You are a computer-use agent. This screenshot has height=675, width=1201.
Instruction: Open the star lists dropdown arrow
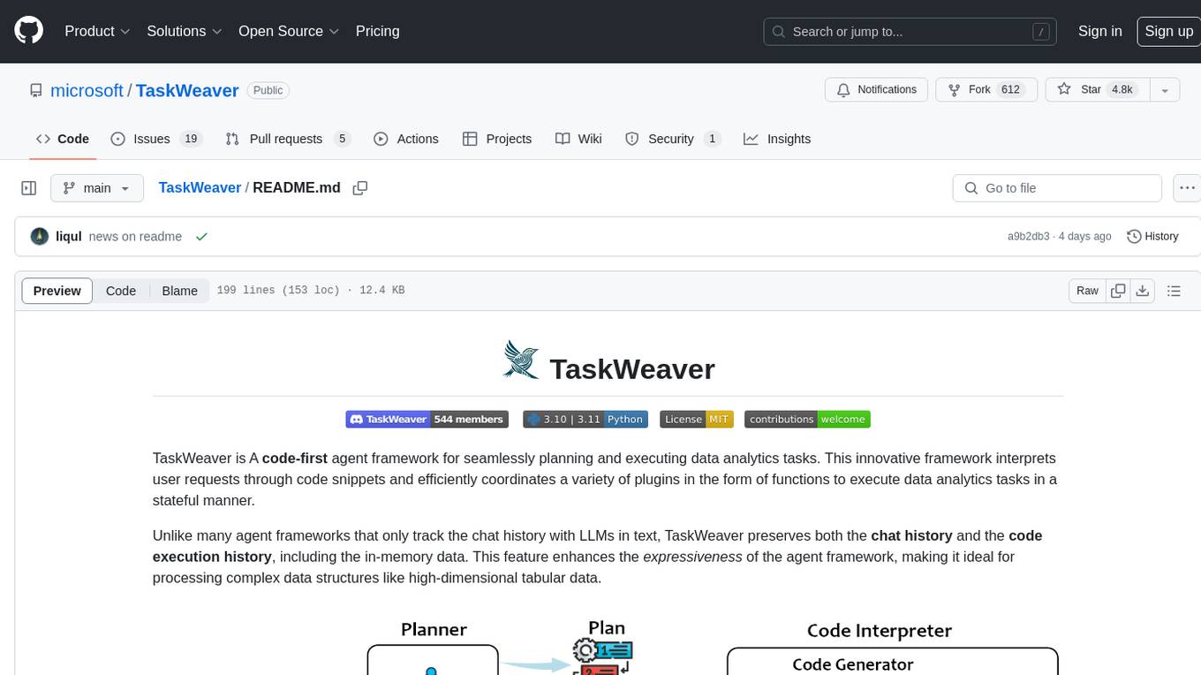1165,90
